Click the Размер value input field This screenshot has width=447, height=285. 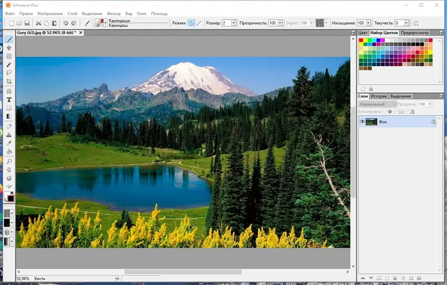coord(227,23)
